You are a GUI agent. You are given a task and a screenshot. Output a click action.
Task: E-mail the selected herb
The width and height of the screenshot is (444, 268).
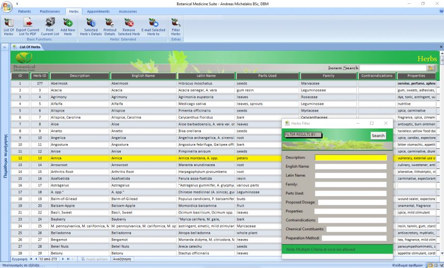pyautogui.click(x=153, y=27)
